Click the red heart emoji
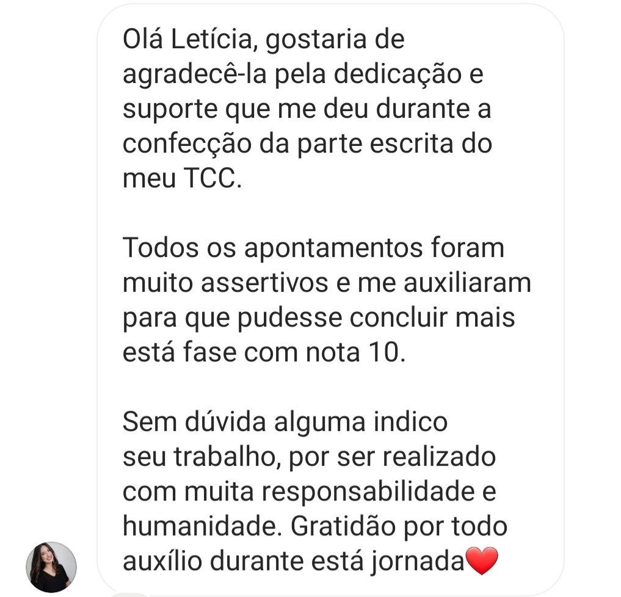Viewport: 621px width, 597px height. tap(482, 560)
